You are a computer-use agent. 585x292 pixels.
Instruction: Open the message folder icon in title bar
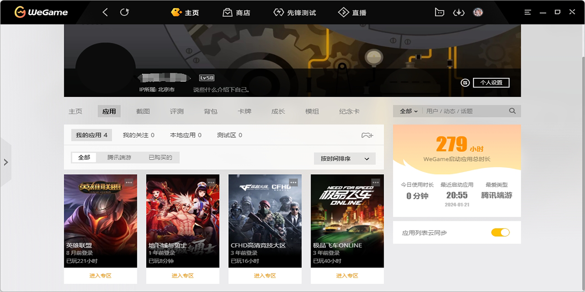tap(440, 13)
